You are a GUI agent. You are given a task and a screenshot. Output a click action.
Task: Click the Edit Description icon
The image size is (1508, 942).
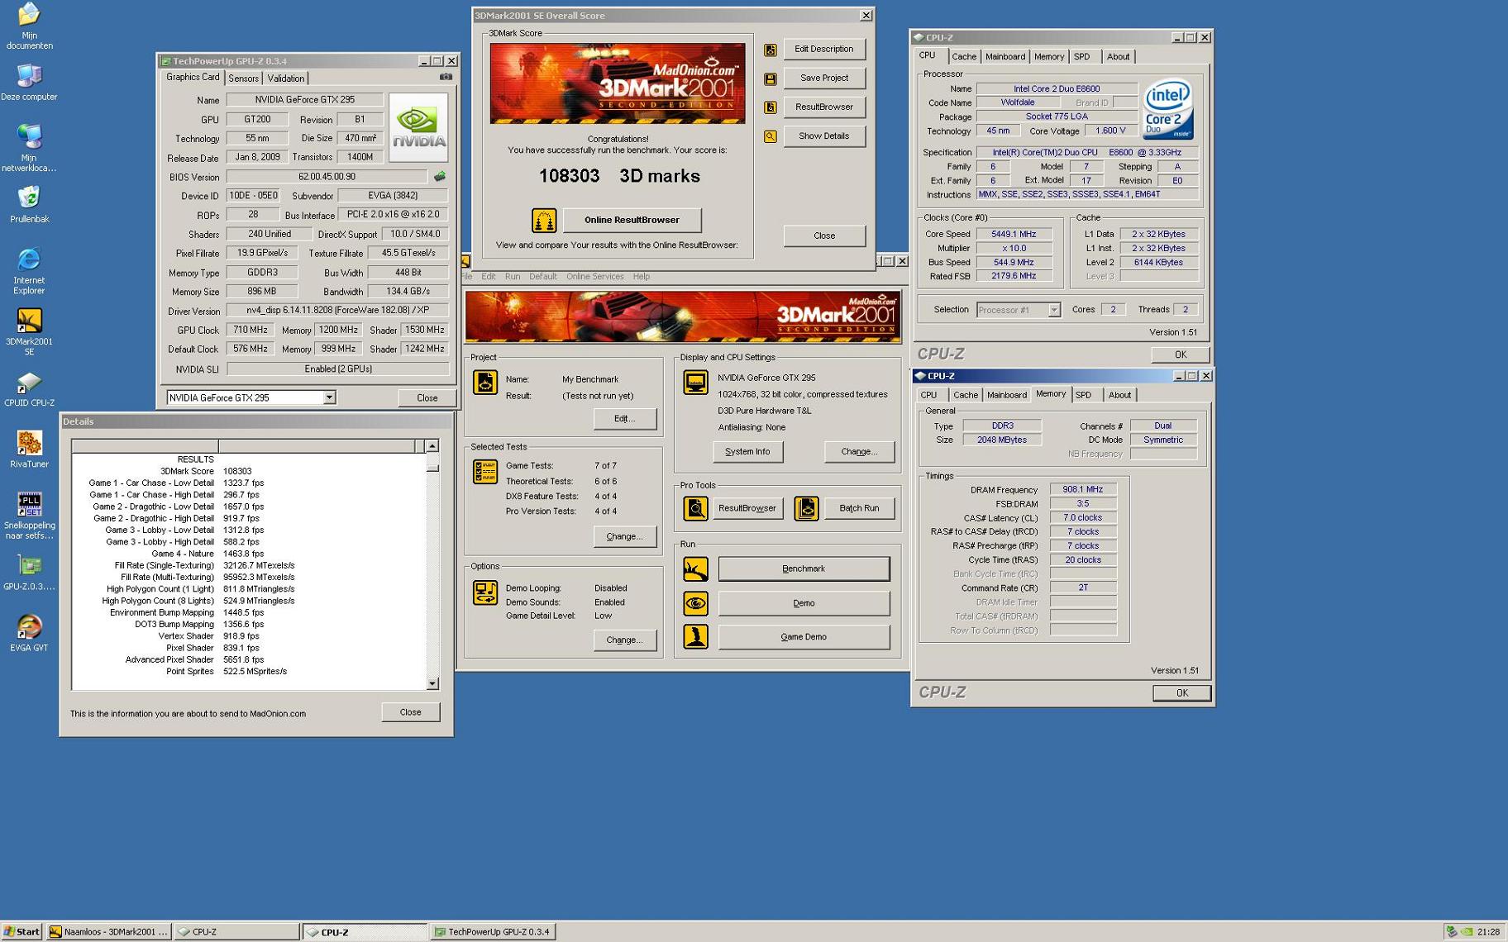770,50
